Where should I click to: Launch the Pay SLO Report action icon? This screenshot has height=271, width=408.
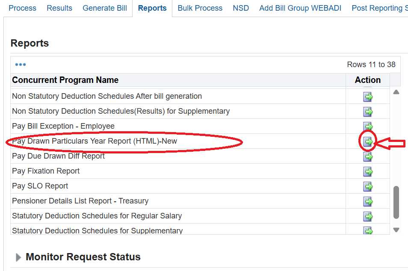pyautogui.click(x=368, y=186)
